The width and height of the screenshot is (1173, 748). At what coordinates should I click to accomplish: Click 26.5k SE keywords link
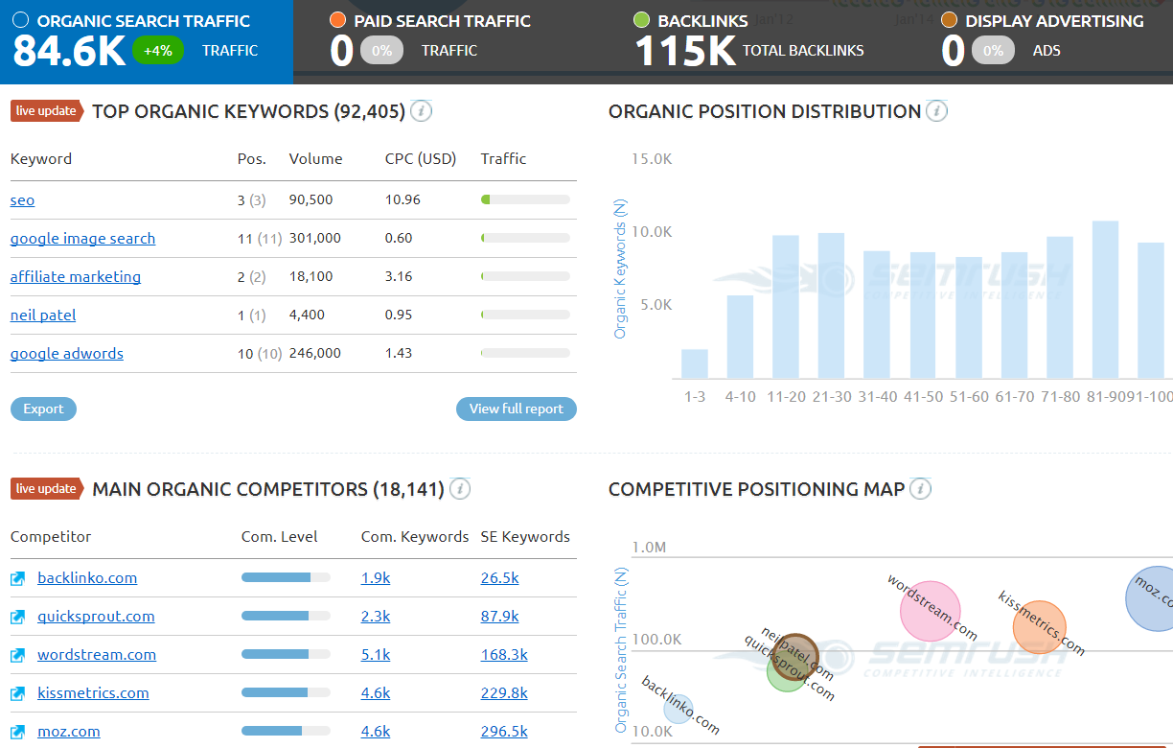coord(500,578)
